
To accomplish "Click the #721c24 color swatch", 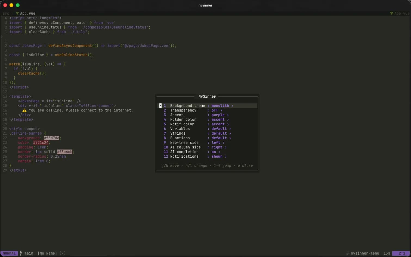I will tap(41, 143).
